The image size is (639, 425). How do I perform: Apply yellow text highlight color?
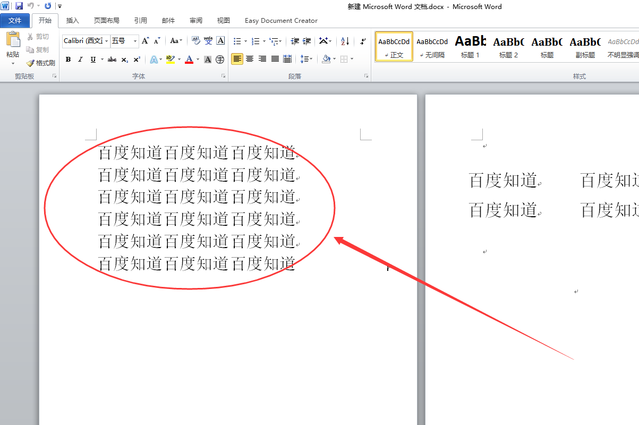point(170,59)
